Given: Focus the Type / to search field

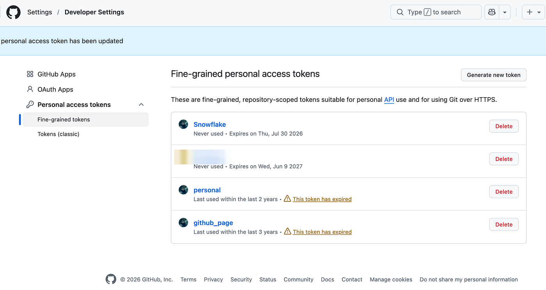Looking at the screenshot, I should pyautogui.click(x=436, y=12).
